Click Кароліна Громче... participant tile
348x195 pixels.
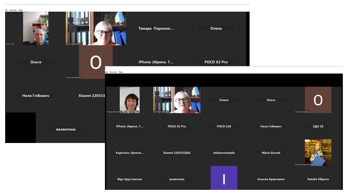(x=130, y=153)
